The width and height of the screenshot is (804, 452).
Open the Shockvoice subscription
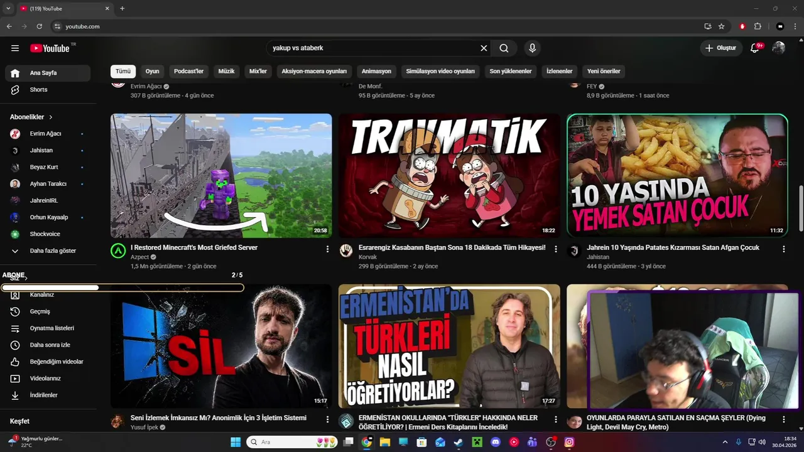point(48,234)
